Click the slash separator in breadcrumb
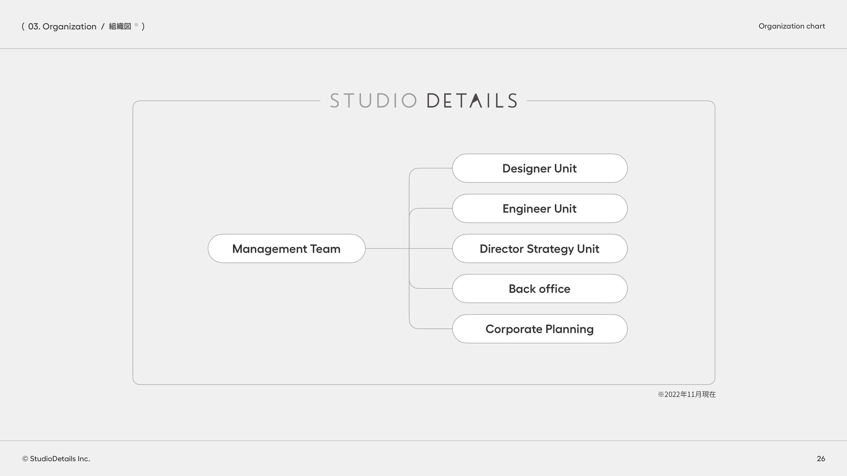847x476 pixels. click(x=103, y=26)
